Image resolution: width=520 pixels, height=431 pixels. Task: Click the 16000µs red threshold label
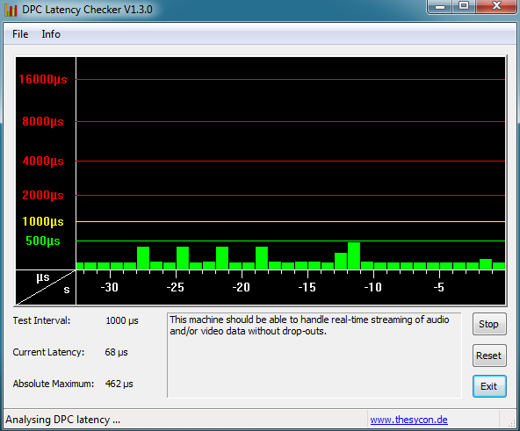[x=43, y=79]
